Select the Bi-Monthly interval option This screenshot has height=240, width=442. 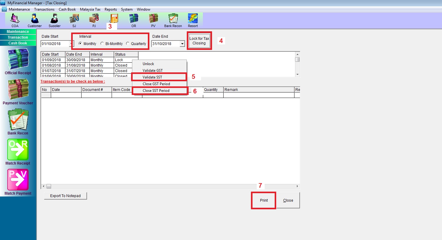pyautogui.click(x=102, y=44)
